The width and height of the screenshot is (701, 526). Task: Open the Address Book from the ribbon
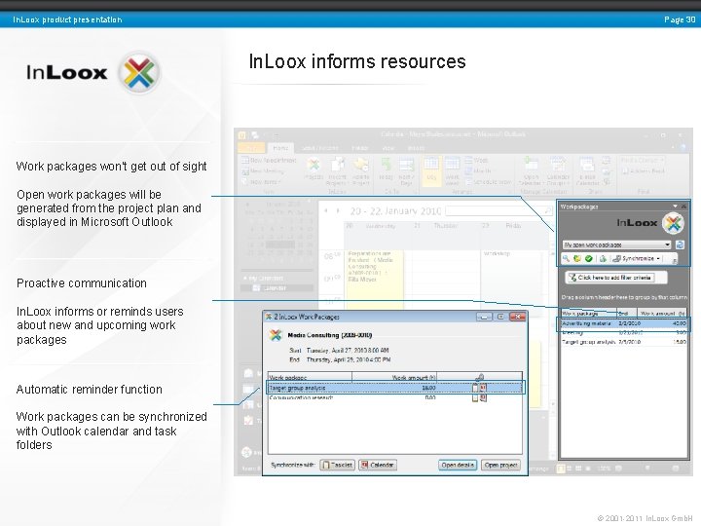(643, 171)
